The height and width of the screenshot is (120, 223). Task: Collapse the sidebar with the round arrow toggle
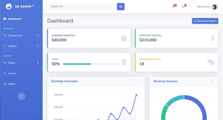pos(21,96)
